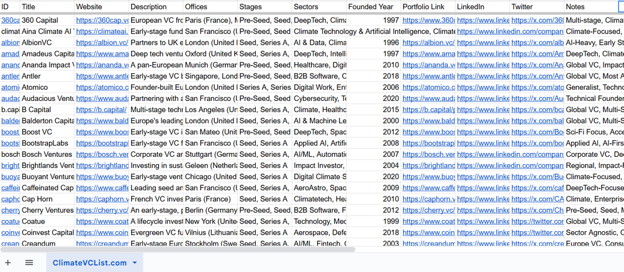Select the Stuttgart offices cell

(210, 154)
